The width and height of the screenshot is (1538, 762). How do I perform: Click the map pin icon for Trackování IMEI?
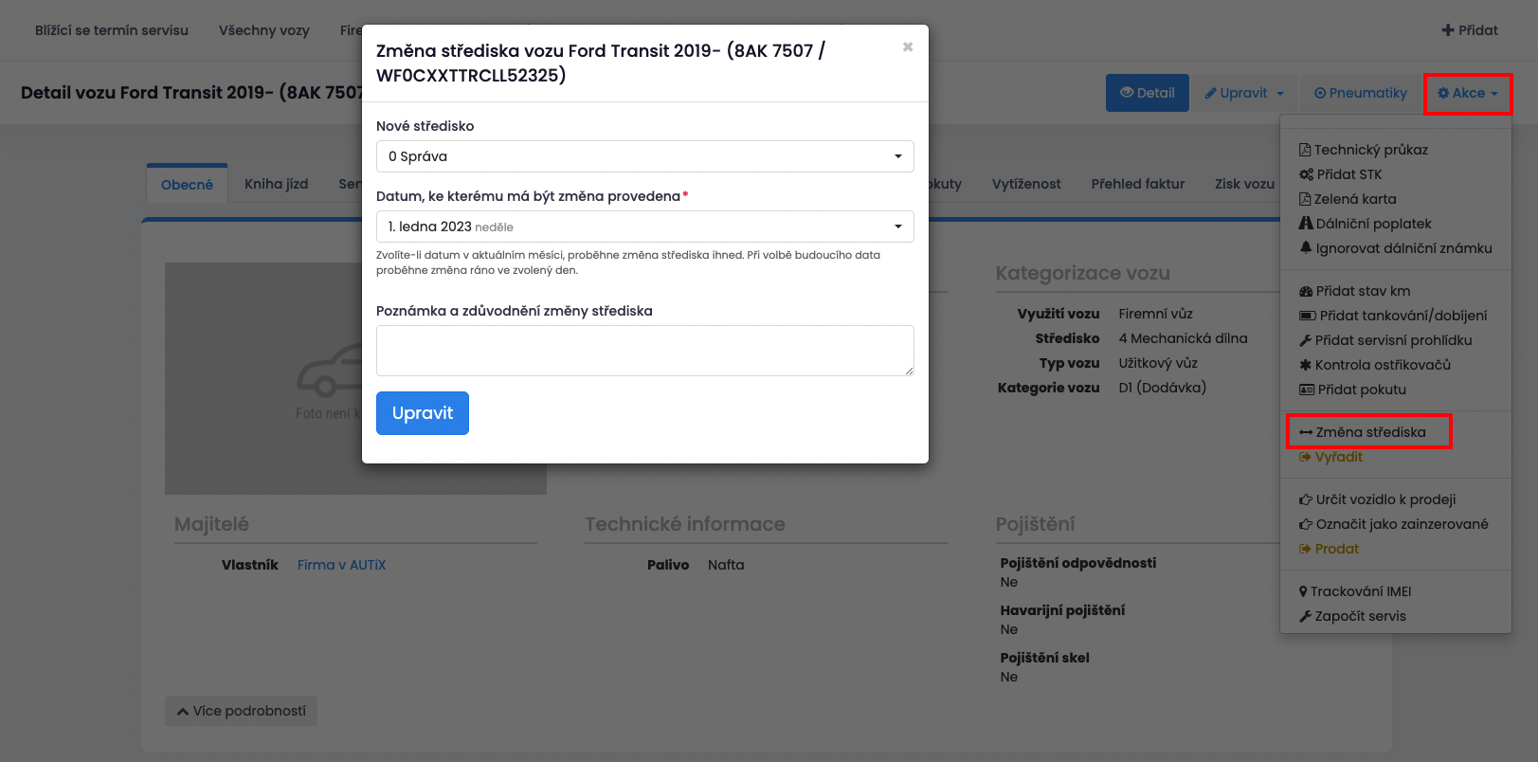click(1304, 591)
